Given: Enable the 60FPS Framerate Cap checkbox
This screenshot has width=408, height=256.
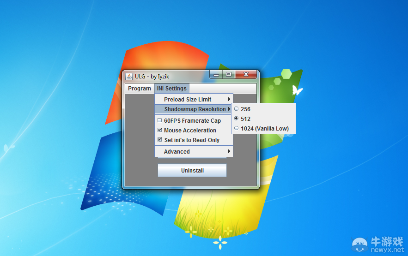Looking at the screenshot, I should point(160,120).
